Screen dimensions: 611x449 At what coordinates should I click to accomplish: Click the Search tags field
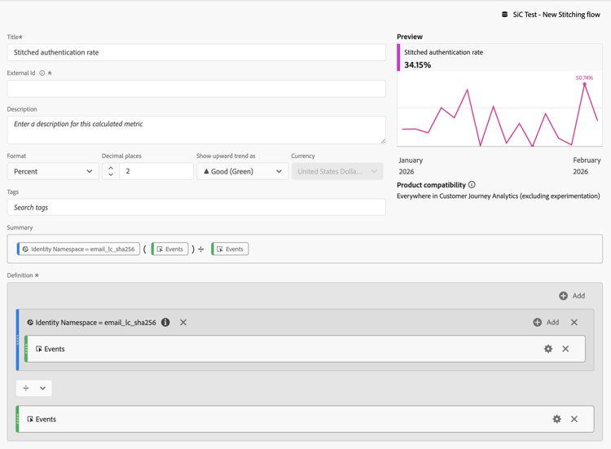pyautogui.click(x=196, y=207)
